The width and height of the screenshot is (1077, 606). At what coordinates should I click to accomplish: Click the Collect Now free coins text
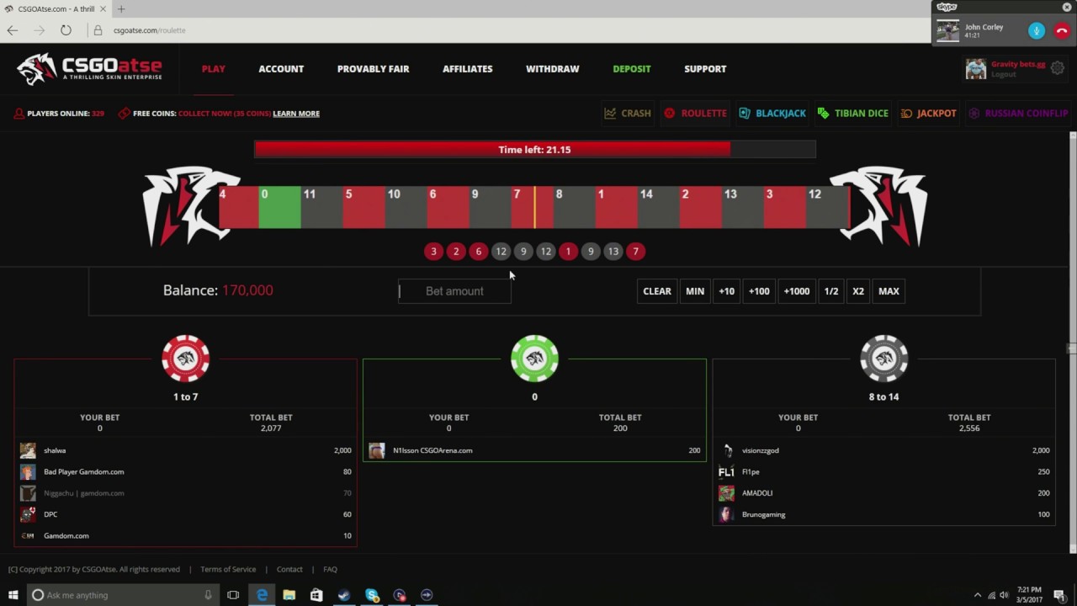223,114
